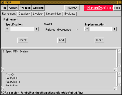This screenshot has height=95, width=122.
Task: Click the process list scroll down arrow
Action: [x=119, y=85]
